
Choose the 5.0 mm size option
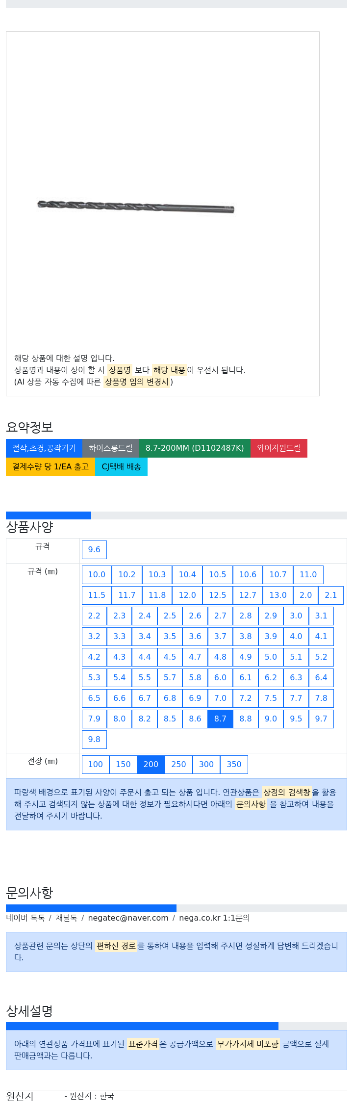271,657
